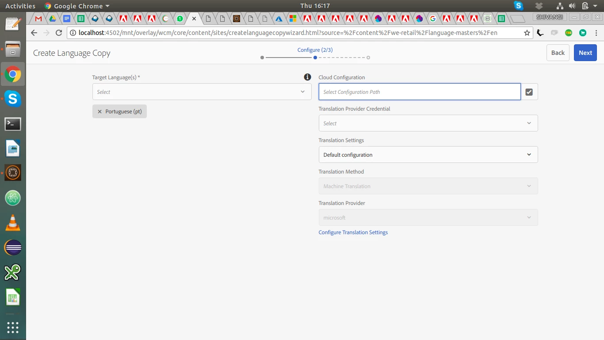
Task: Click the browser forward arrow
Action: pyautogui.click(x=46, y=33)
